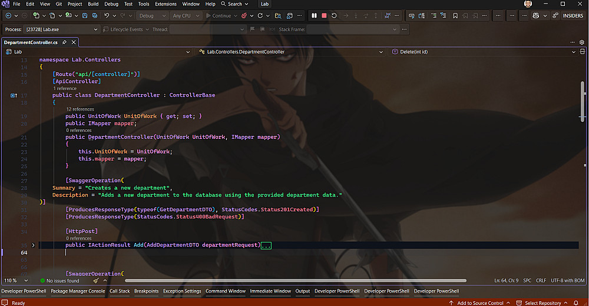Toggle a bookmark on current line
This screenshot has width=589, height=306.
(455, 16)
